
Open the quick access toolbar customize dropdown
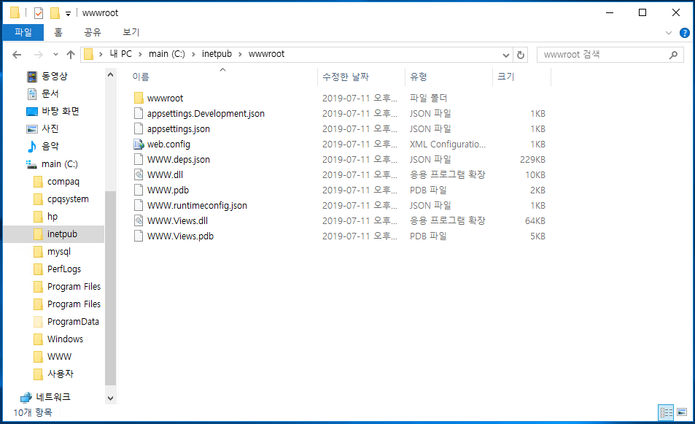[x=69, y=14]
